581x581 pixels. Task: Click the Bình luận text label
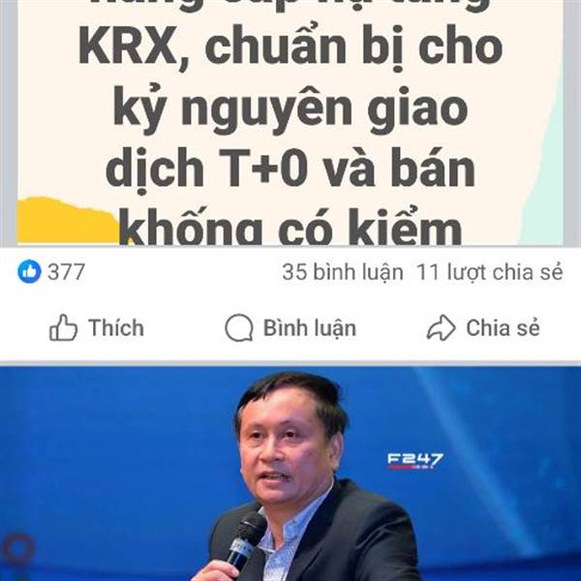pos(310,328)
